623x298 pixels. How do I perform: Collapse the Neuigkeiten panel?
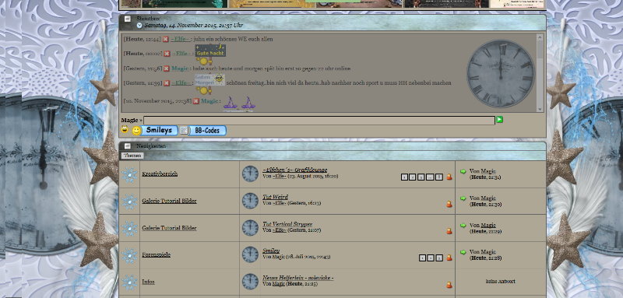click(127, 146)
